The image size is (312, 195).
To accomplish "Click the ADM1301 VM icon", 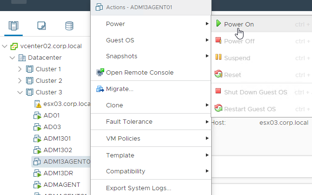I will pyautogui.click(x=37, y=139).
